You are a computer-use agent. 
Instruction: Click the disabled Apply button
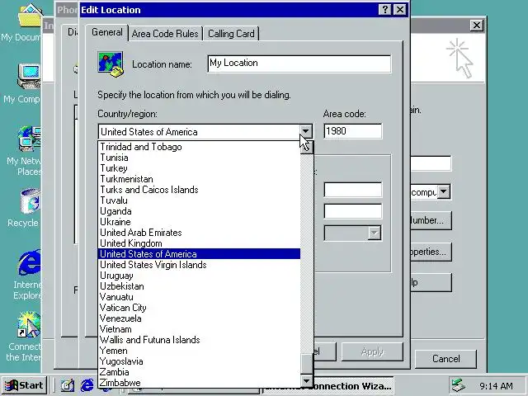(x=372, y=352)
